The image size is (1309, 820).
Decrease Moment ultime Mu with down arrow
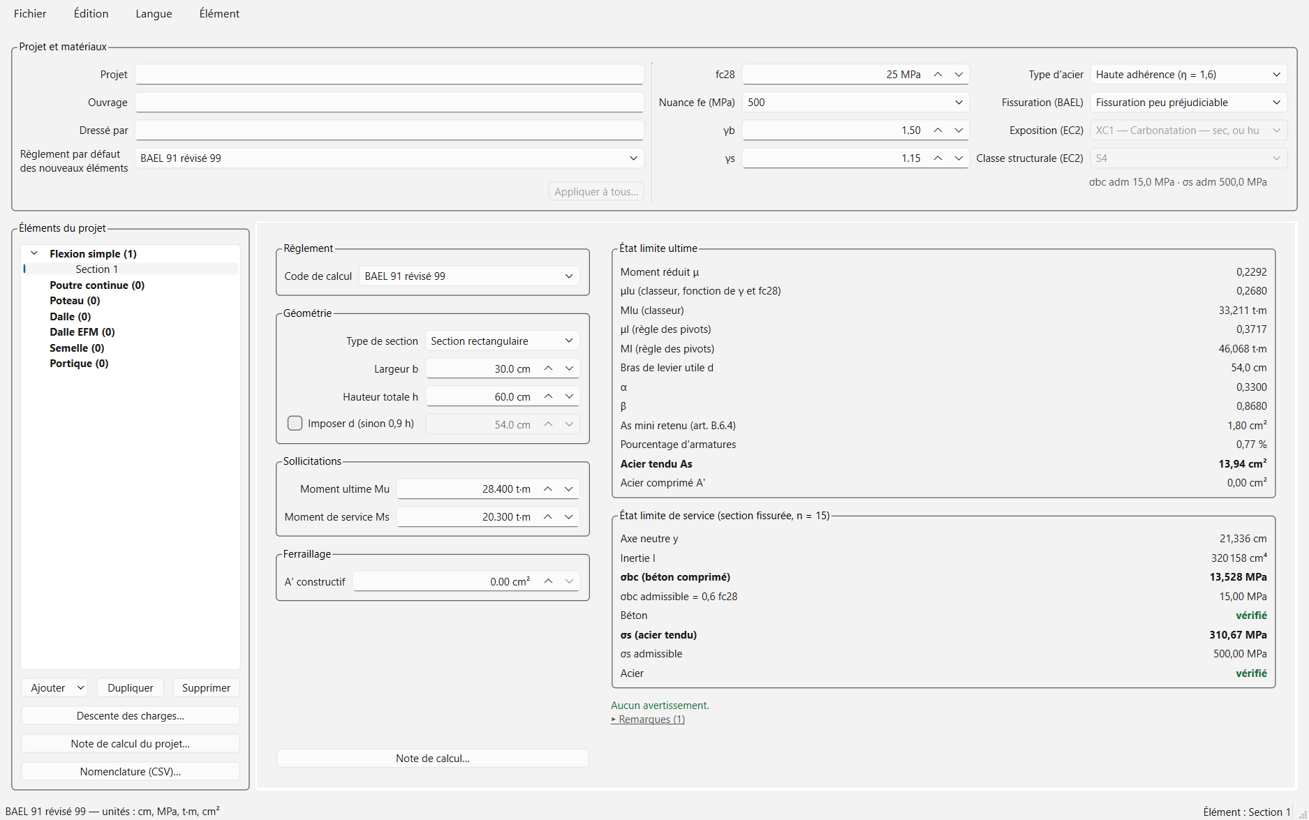coord(569,489)
